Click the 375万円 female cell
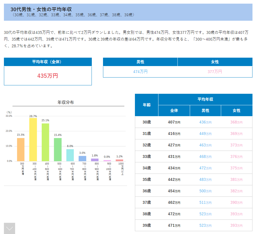The height and width of the screenshot is (234, 255). click(237, 168)
